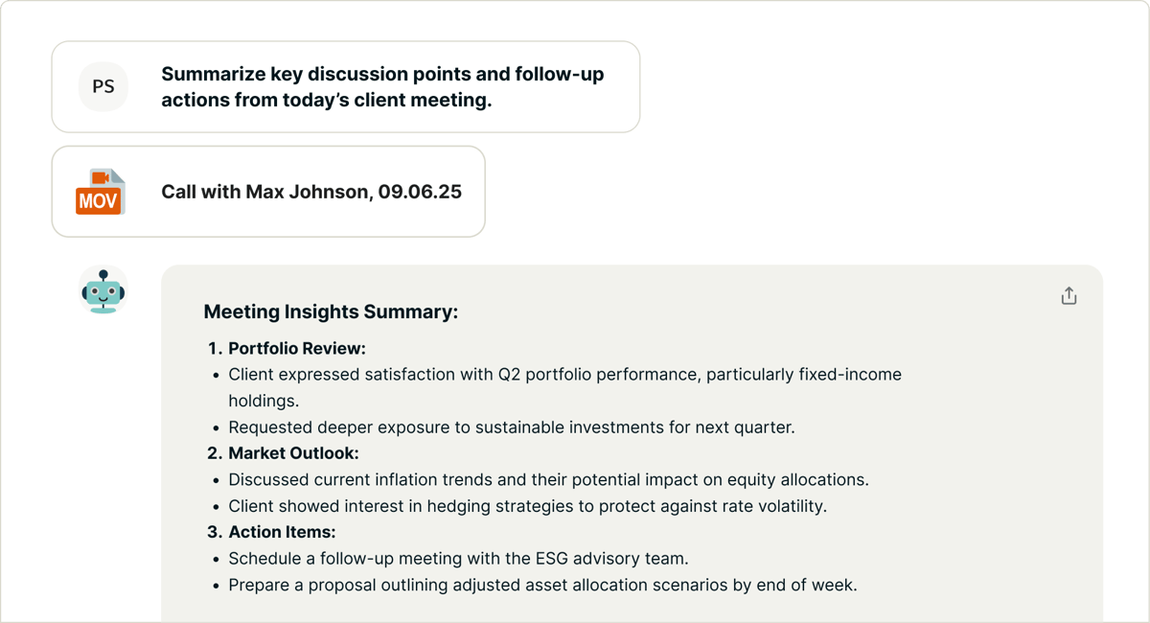1150x623 pixels.
Task: Click the date 09.06.25 in the attachment
Action: (x=420, y=192)
